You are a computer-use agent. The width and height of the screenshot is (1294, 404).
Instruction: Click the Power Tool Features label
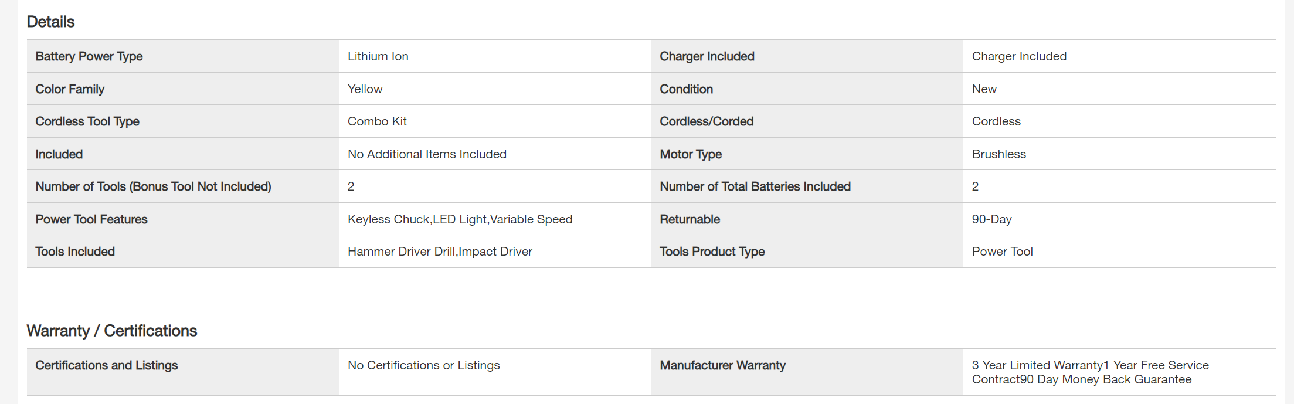pyautogui.click(x=91, y=219)
